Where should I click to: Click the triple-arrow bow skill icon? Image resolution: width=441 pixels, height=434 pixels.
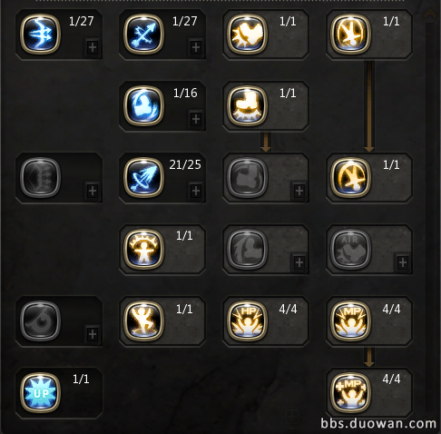coord(40,35)
